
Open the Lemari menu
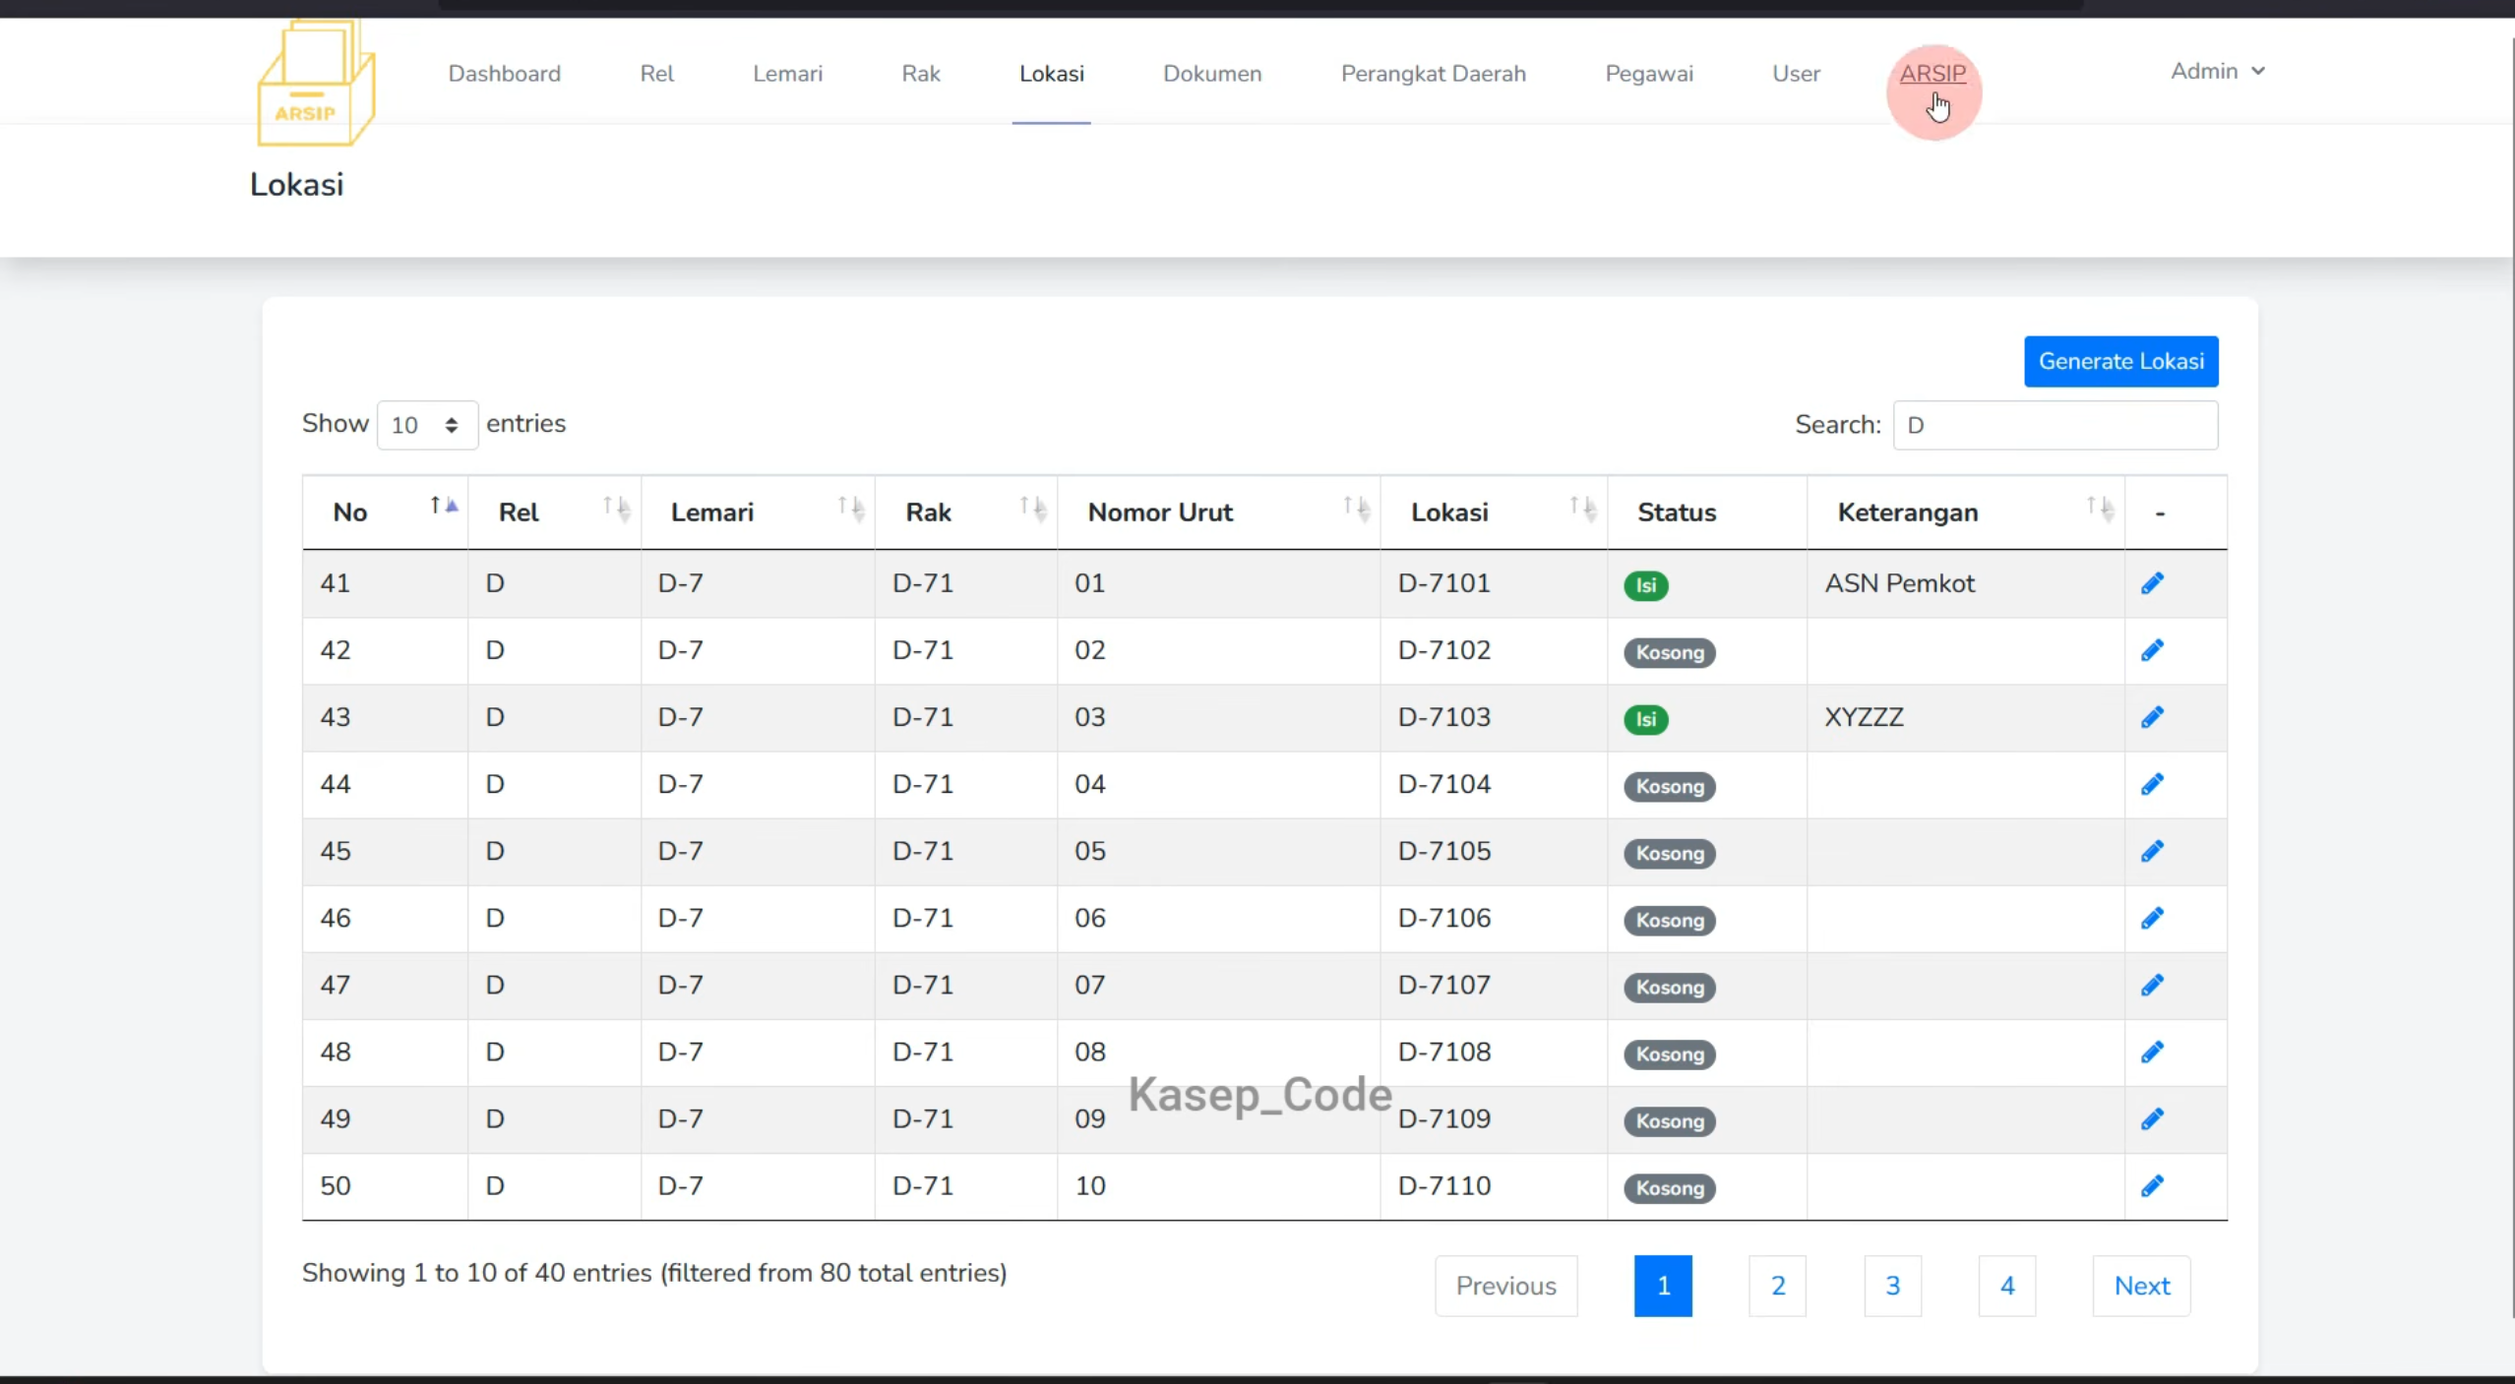[787, 74]
